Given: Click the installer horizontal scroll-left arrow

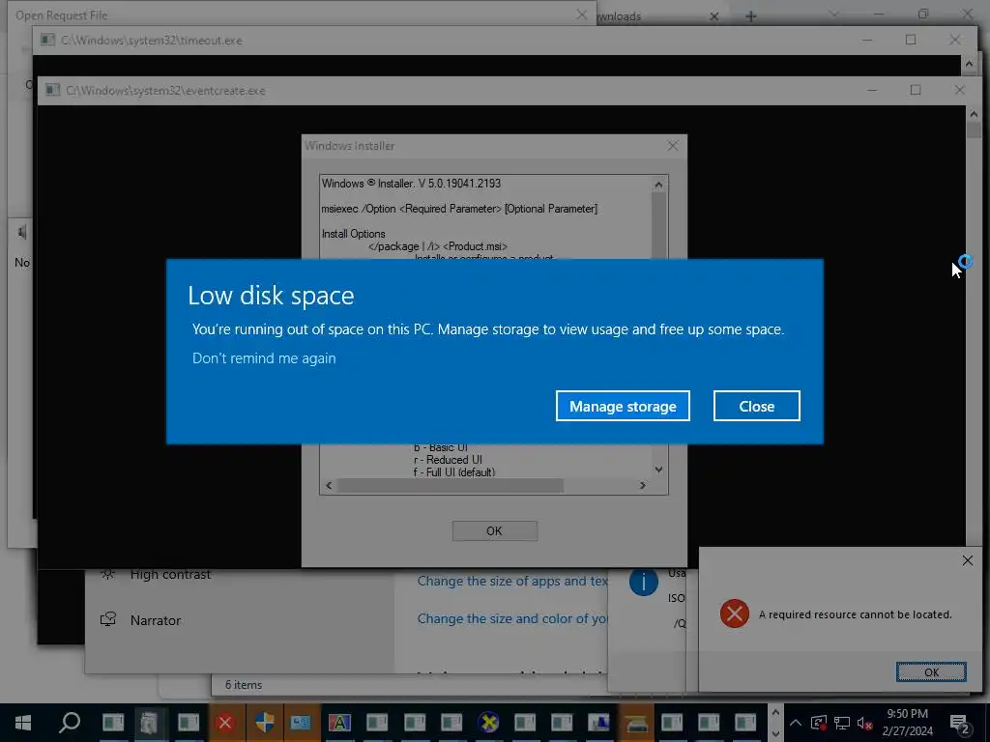Looking at the screenshot, I should [329, 485].
